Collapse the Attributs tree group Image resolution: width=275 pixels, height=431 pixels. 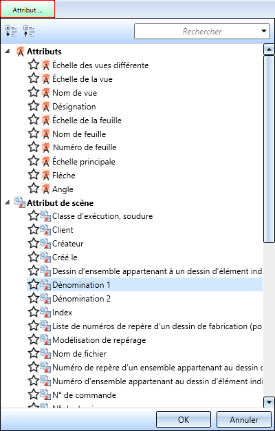click(x=8, y=51)
